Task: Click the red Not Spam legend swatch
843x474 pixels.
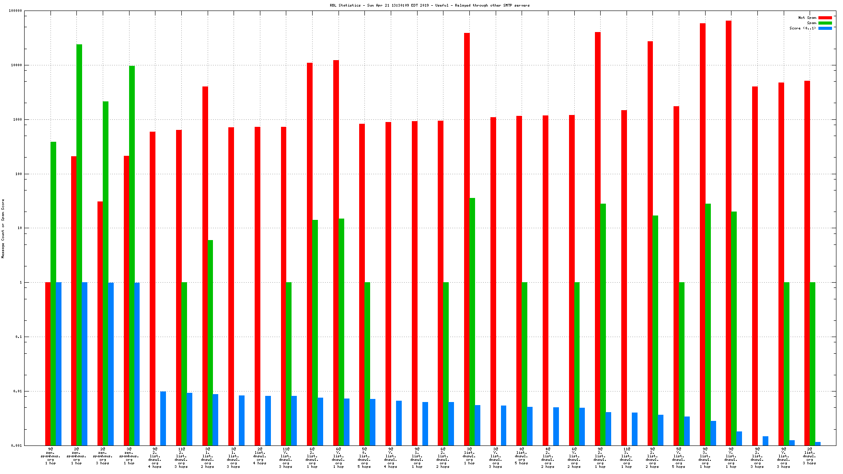Action: [x=825, y=18]
